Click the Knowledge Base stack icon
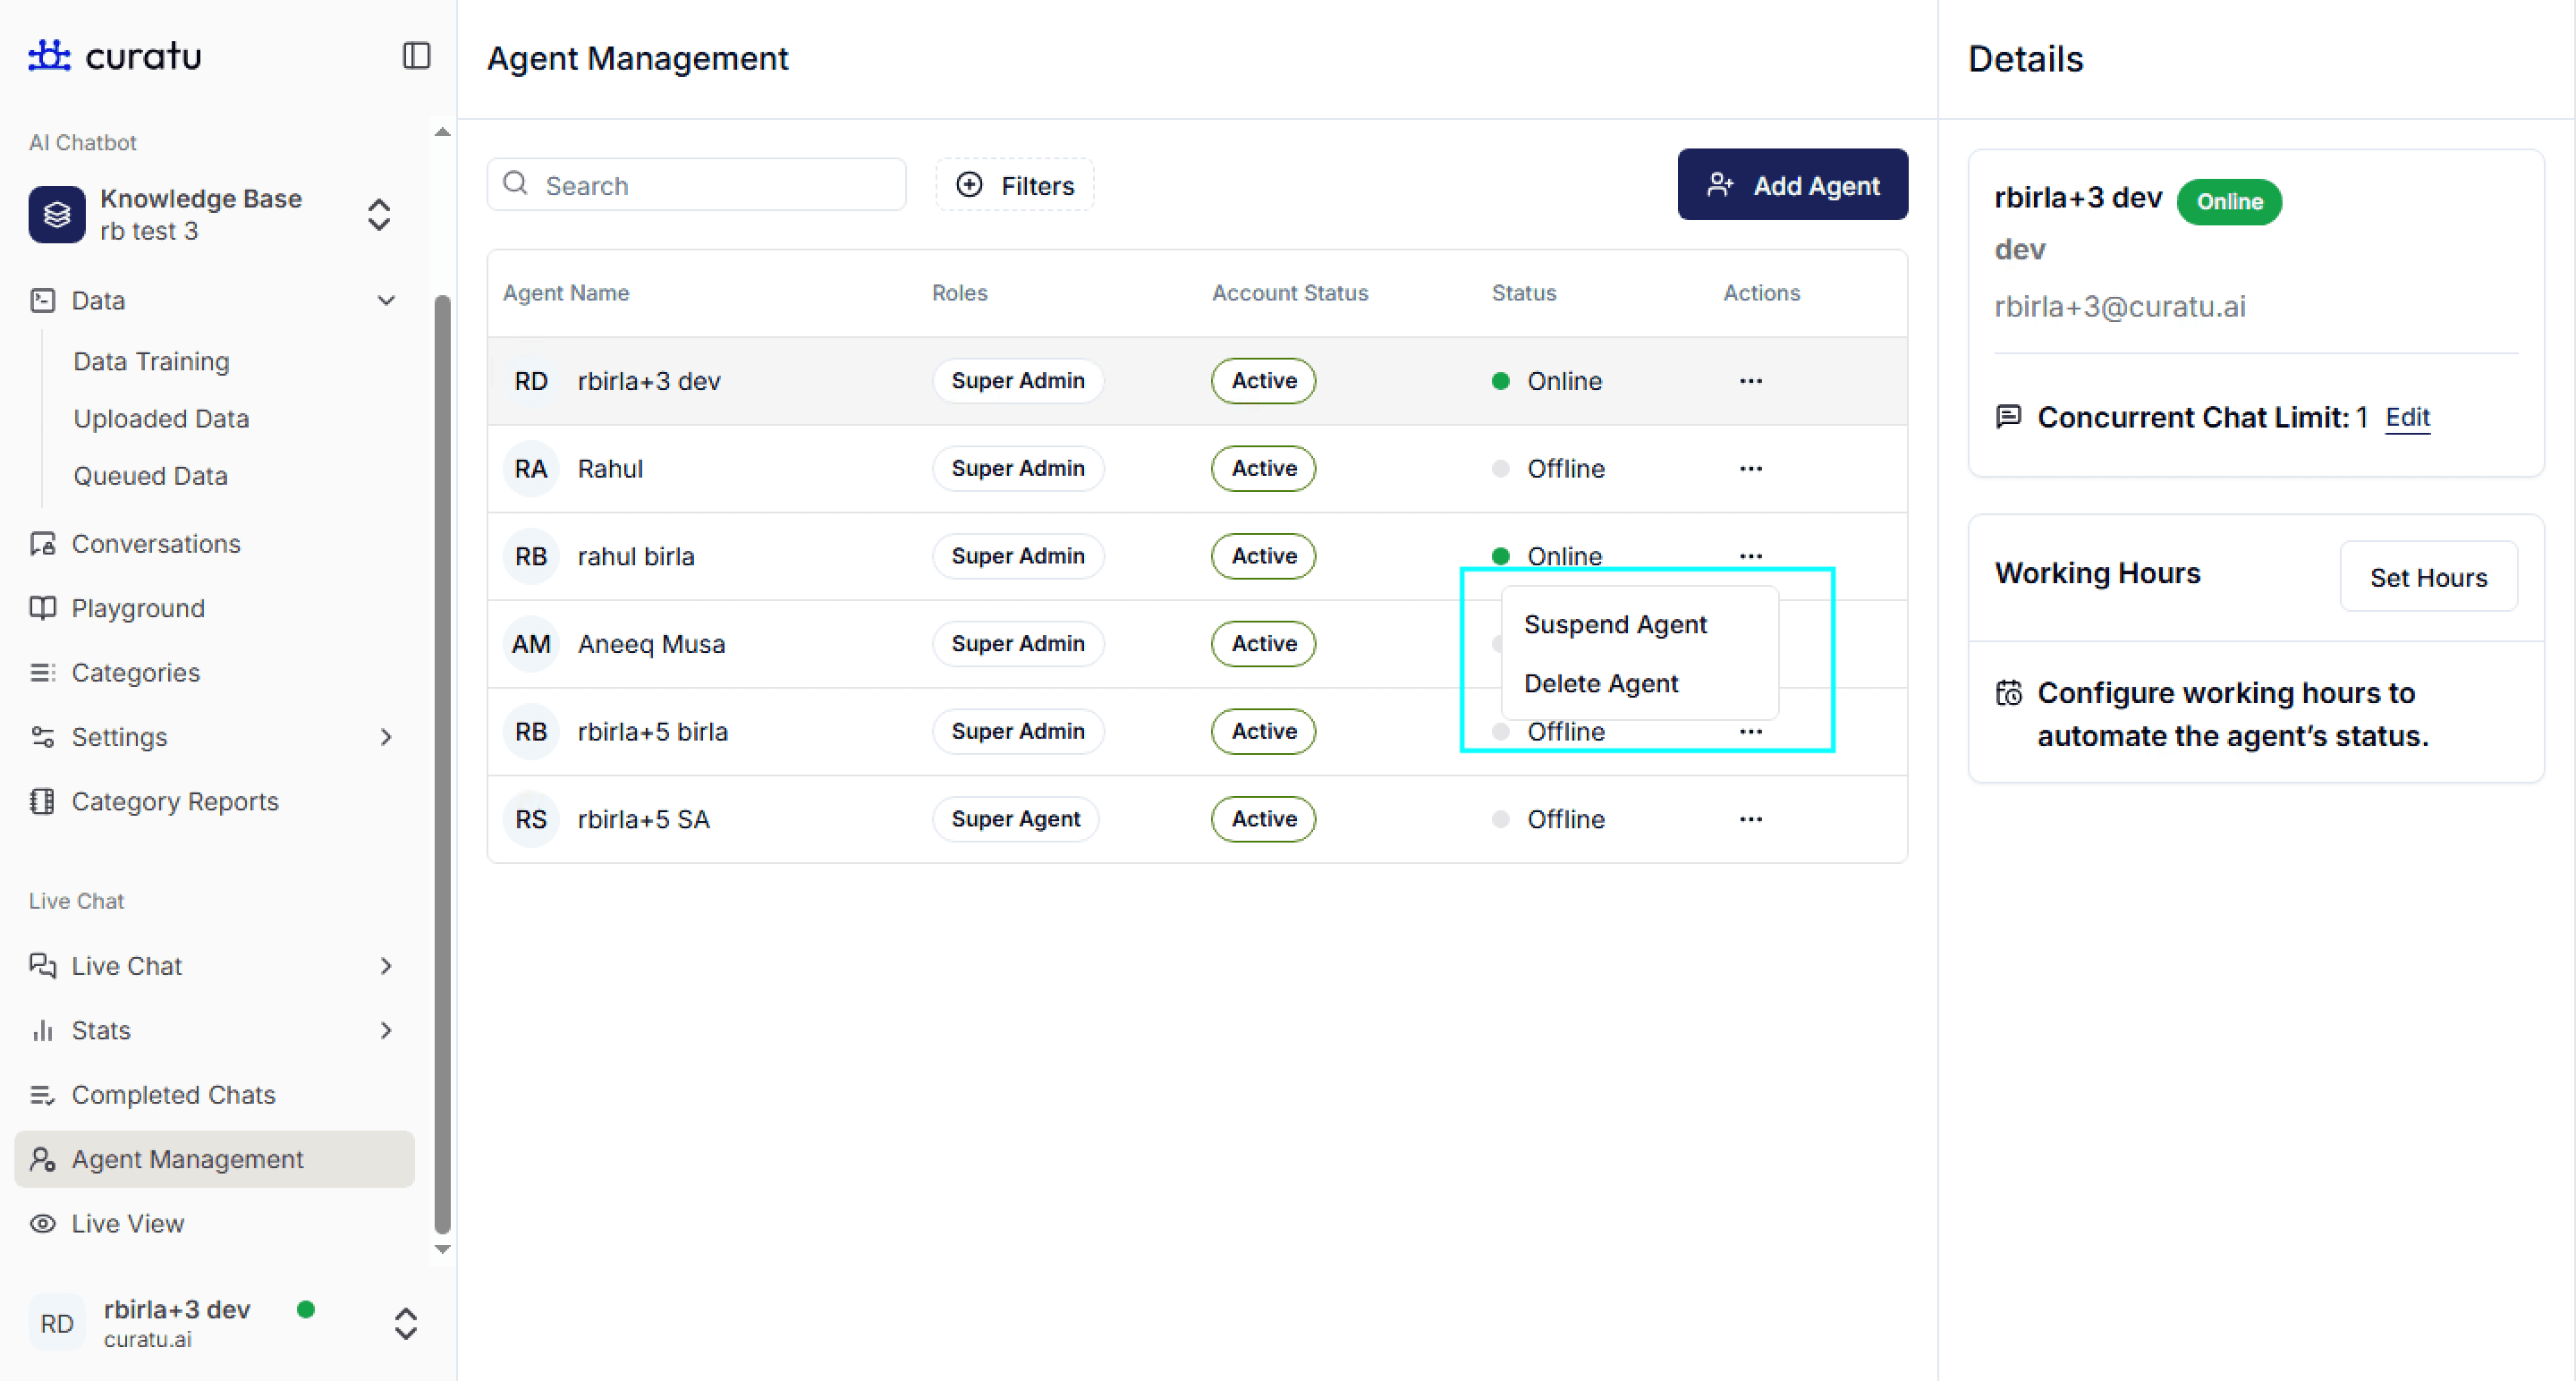The width and height of the screenshot is (2576, 1381). [57, 214]
